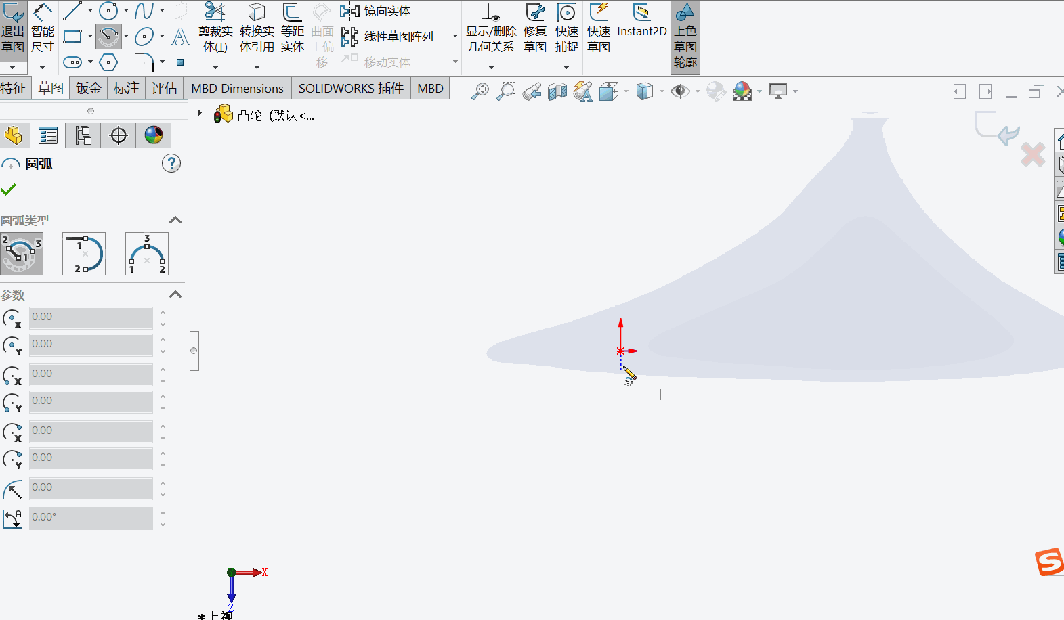1064x620 pixels.
Task: Open View Settings monitor icon
Action: (x=778, y=91)
